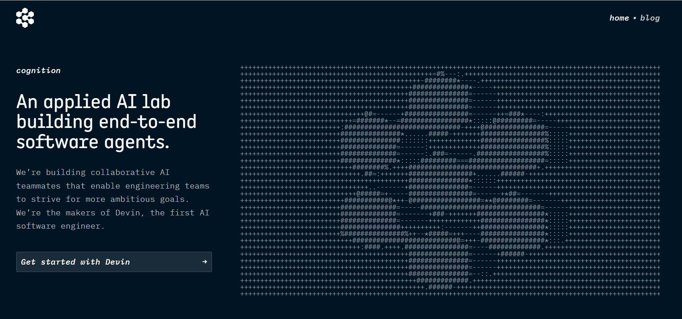Click the bottom row of the ASCII art
Viewport: 682px width, 319px height.
450,294
